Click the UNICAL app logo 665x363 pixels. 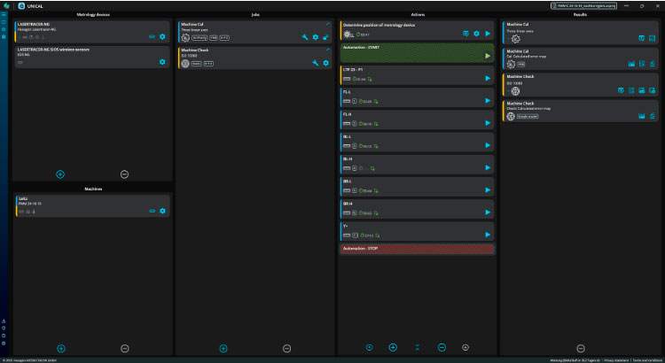(21, 6)
